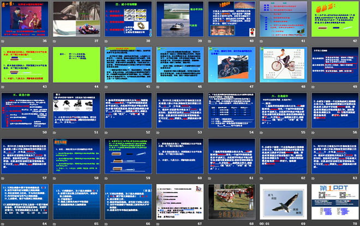The width and height of the screenshot is (360, 226).
Task: Select slide 65 multiple-choice thumbnail
Action: pos(77,201)
